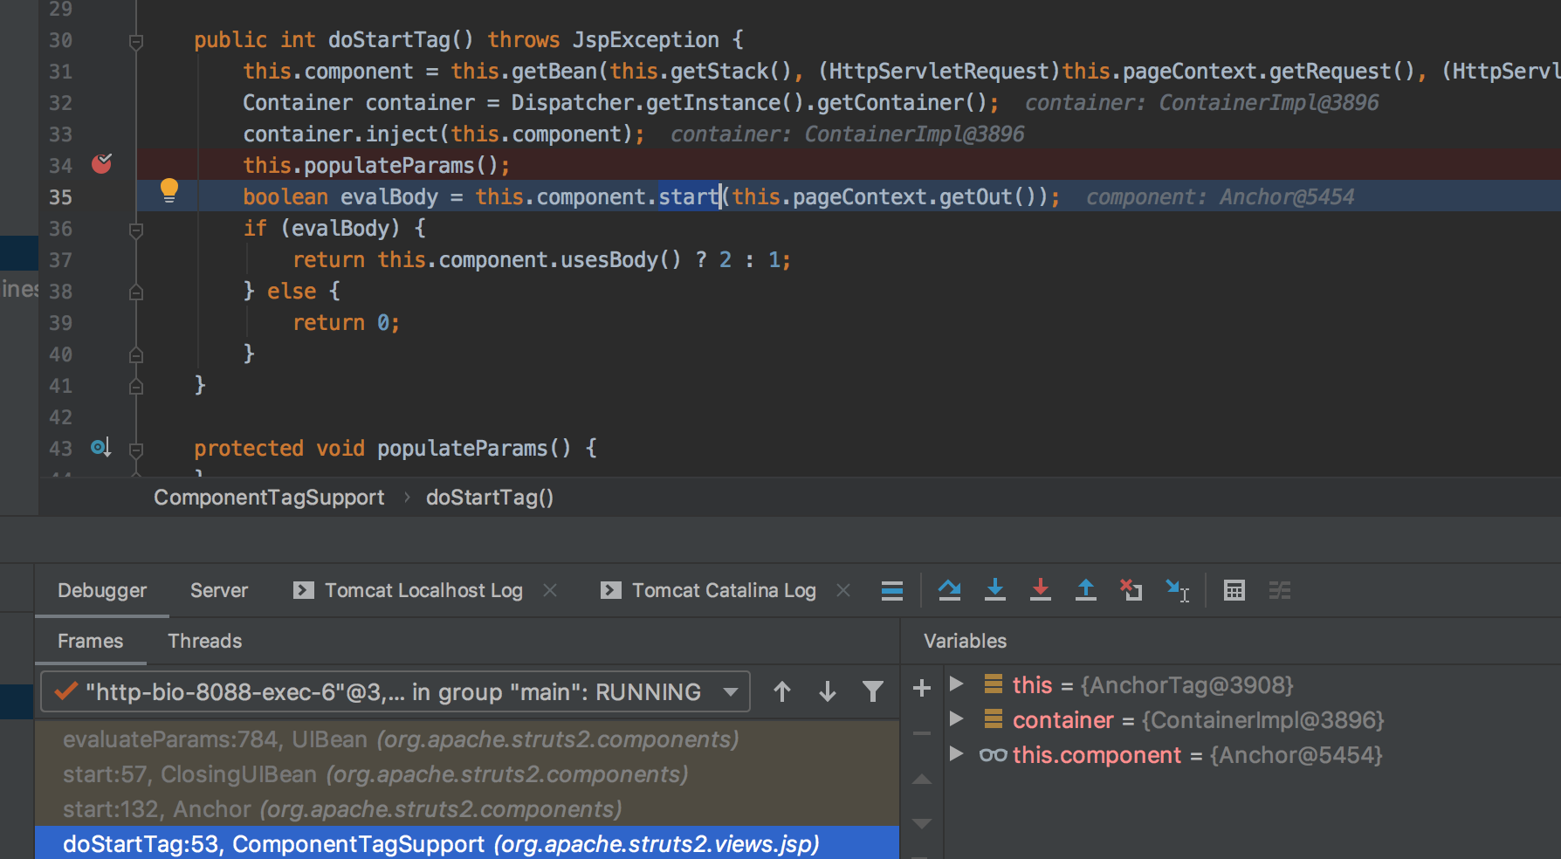Select start:57 ClosingUIBean frame

point(467,774)
